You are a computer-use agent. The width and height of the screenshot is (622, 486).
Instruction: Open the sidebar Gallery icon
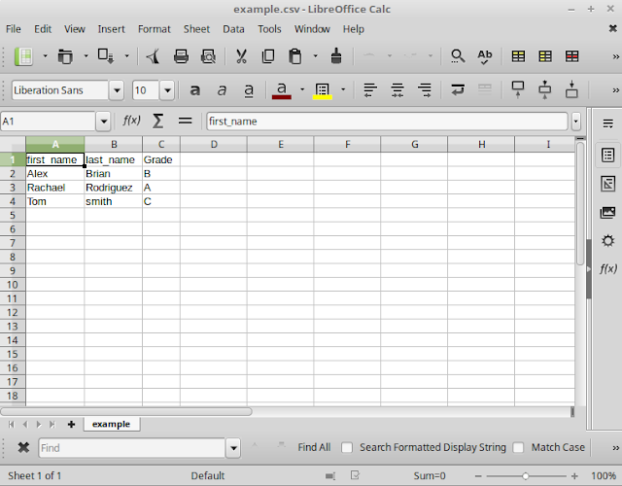click(x=607, y=212)
